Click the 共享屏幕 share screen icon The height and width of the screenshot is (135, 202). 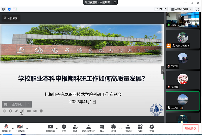[50, 128]
